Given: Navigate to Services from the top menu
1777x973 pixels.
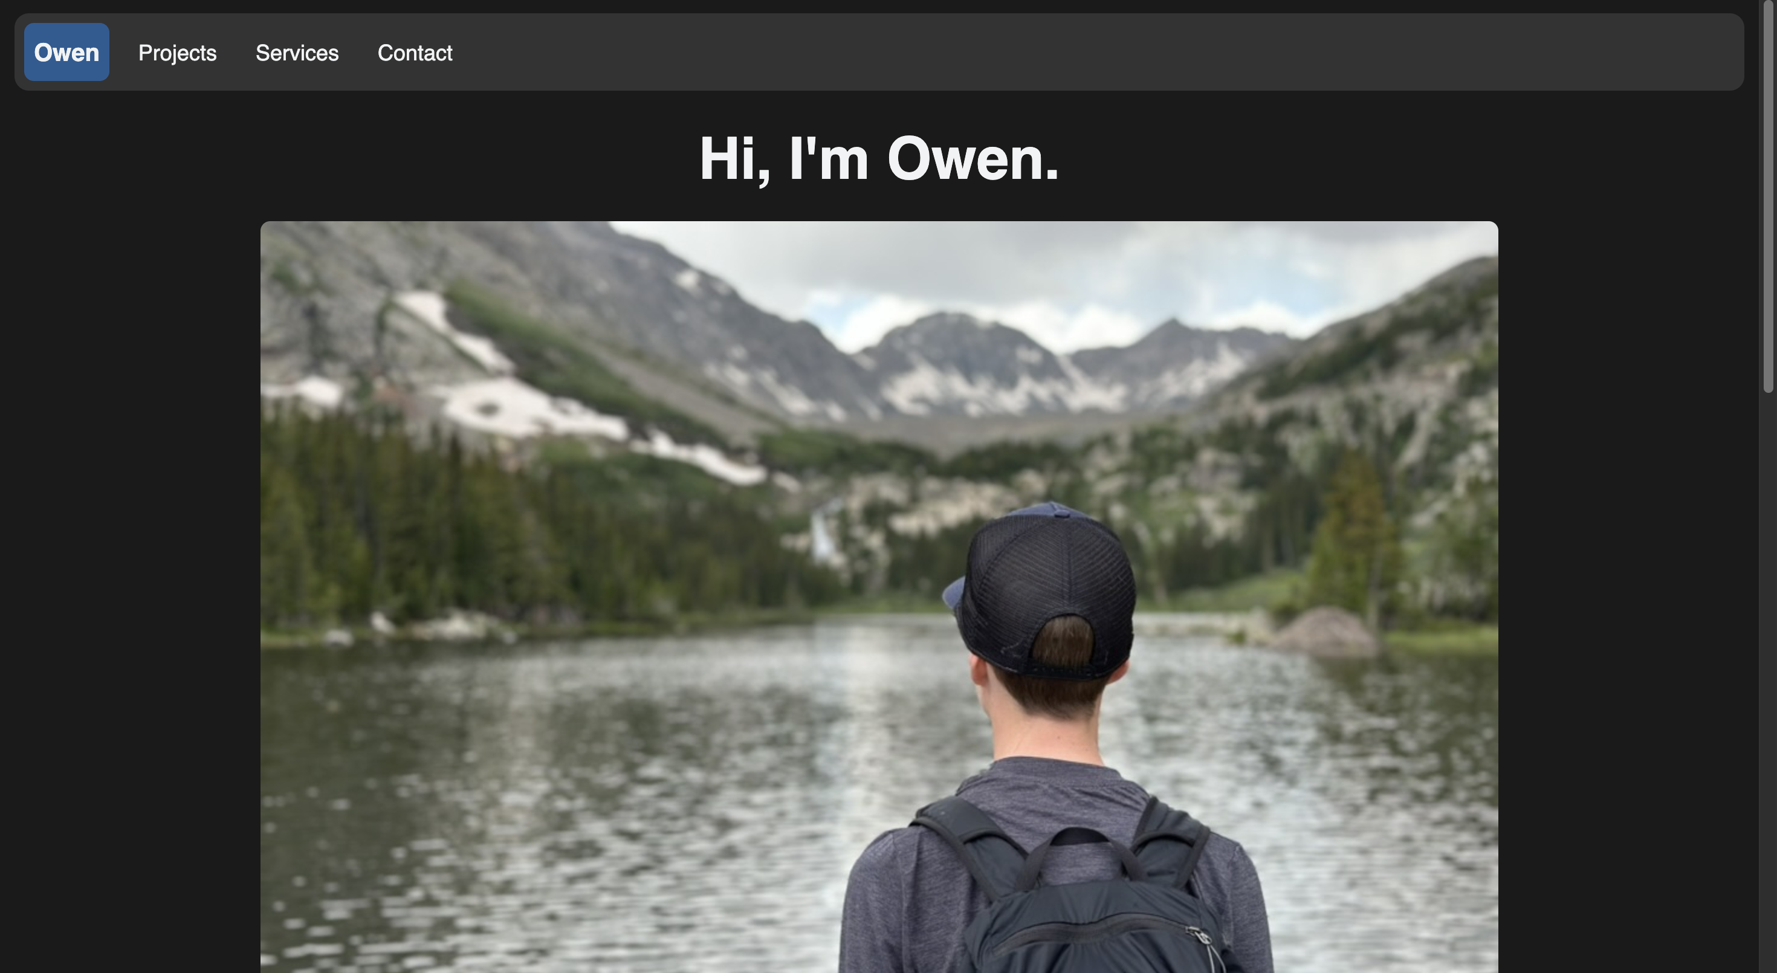Looking at the screenshot, I should (297, 53).
